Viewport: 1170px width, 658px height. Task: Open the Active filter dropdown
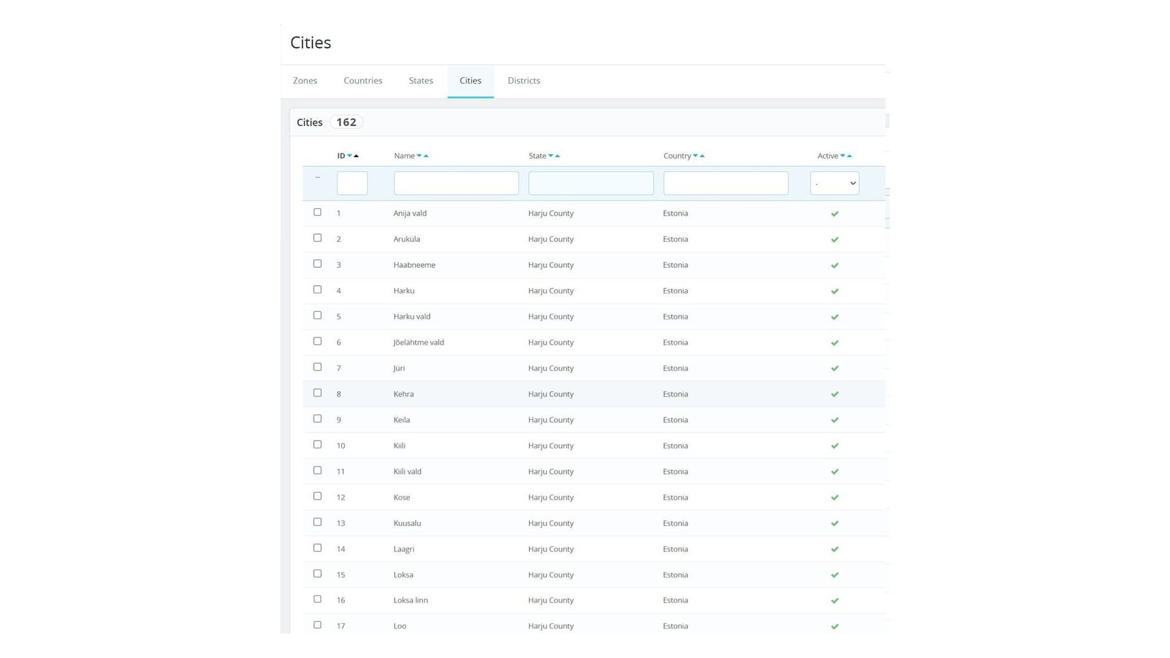coord(834,183)
